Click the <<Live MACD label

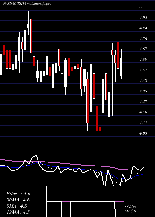(x=131, y=209)
